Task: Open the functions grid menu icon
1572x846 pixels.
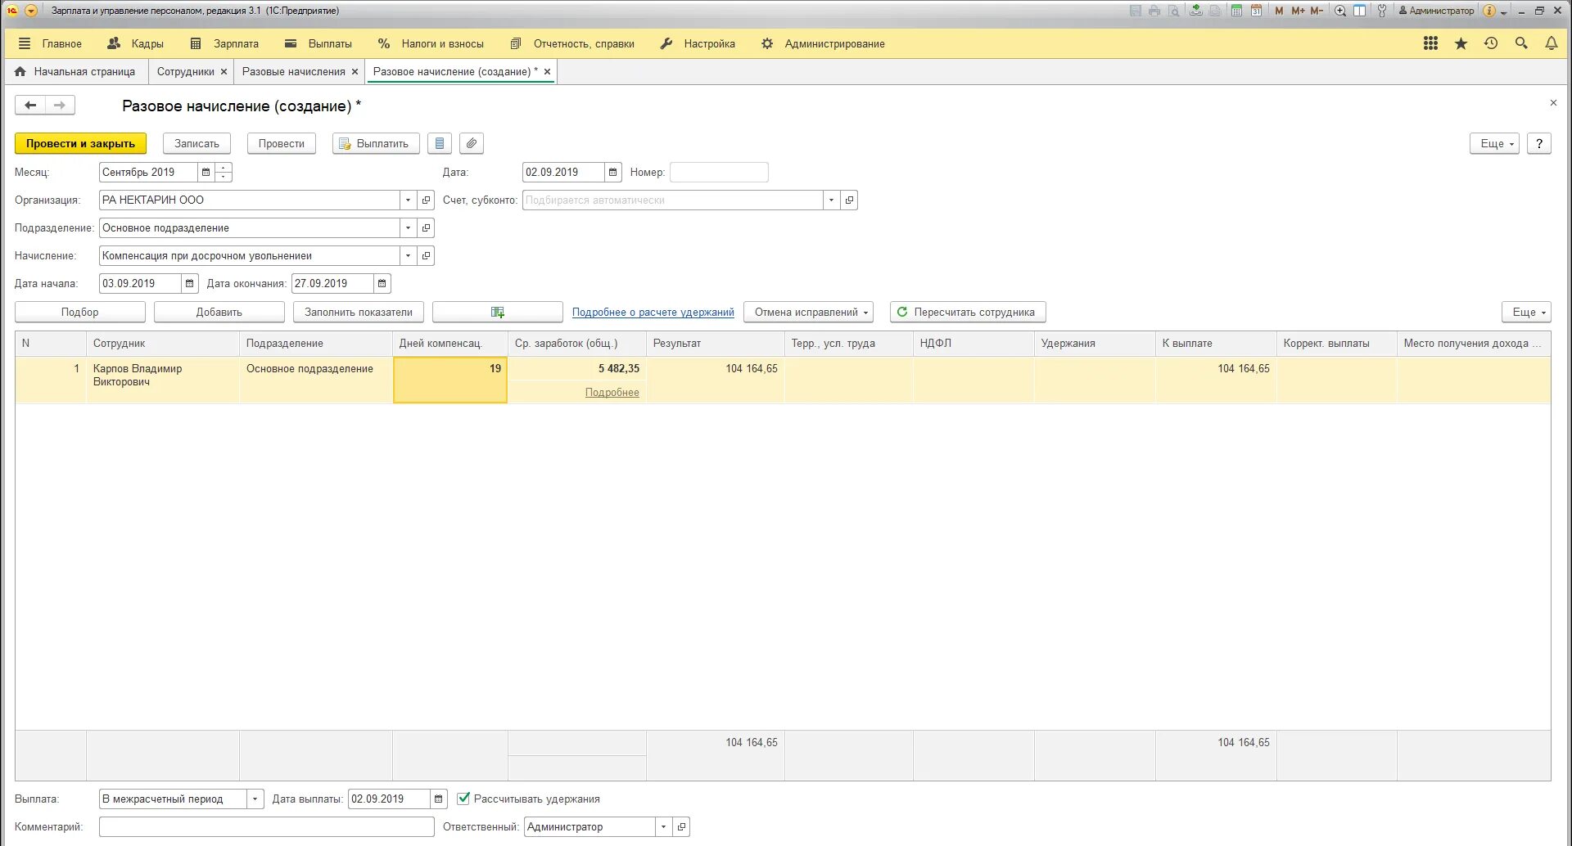Action: click(x=1430, y=43)
